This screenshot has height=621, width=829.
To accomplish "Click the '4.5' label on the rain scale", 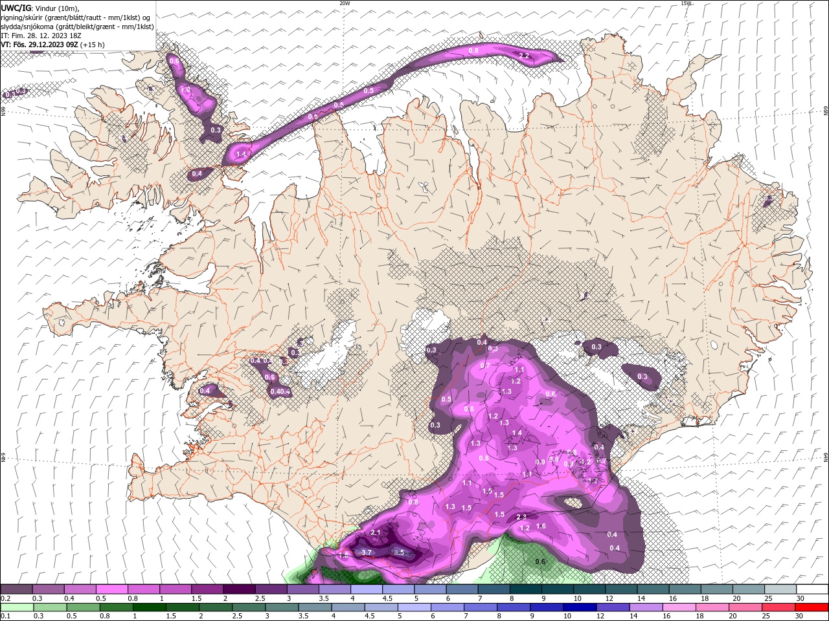I will pos(370,616).
